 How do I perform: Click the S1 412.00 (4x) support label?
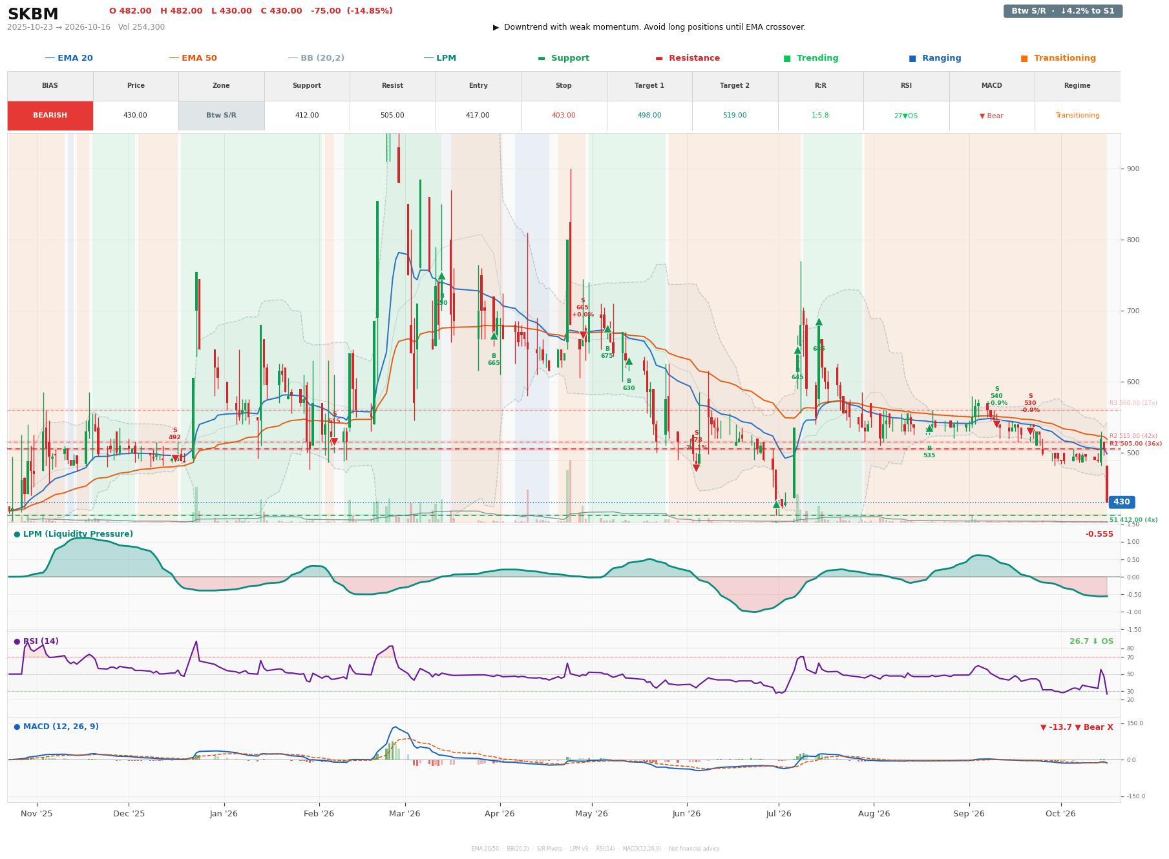coord(1133,520)
